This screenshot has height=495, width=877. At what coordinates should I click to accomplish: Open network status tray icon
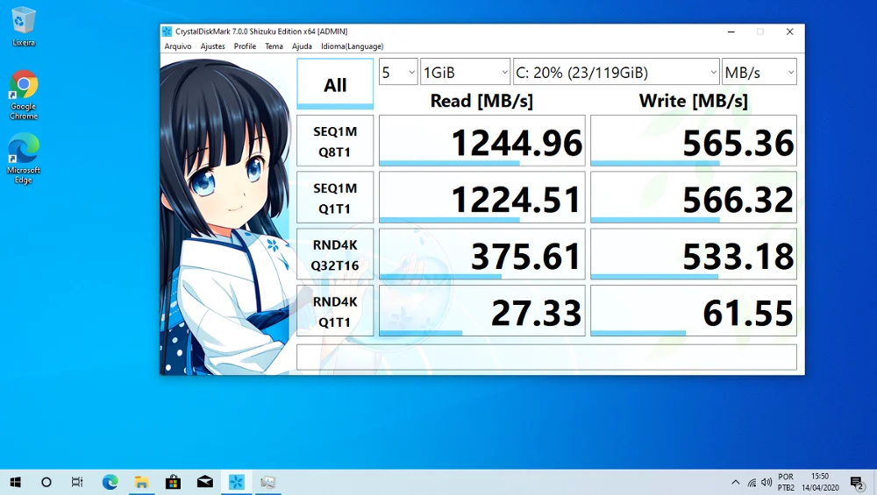pyautogui.click(x=752, y=482)
